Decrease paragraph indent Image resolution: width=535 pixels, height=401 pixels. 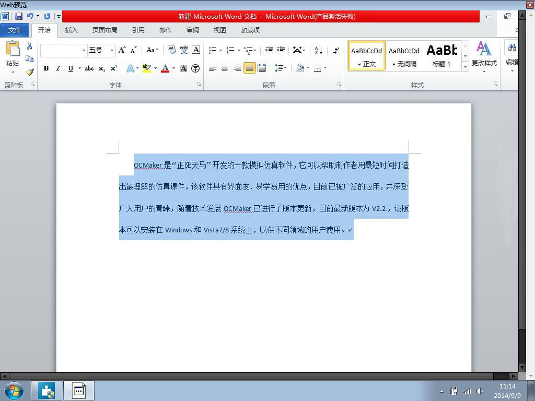(x=269, y=51)
